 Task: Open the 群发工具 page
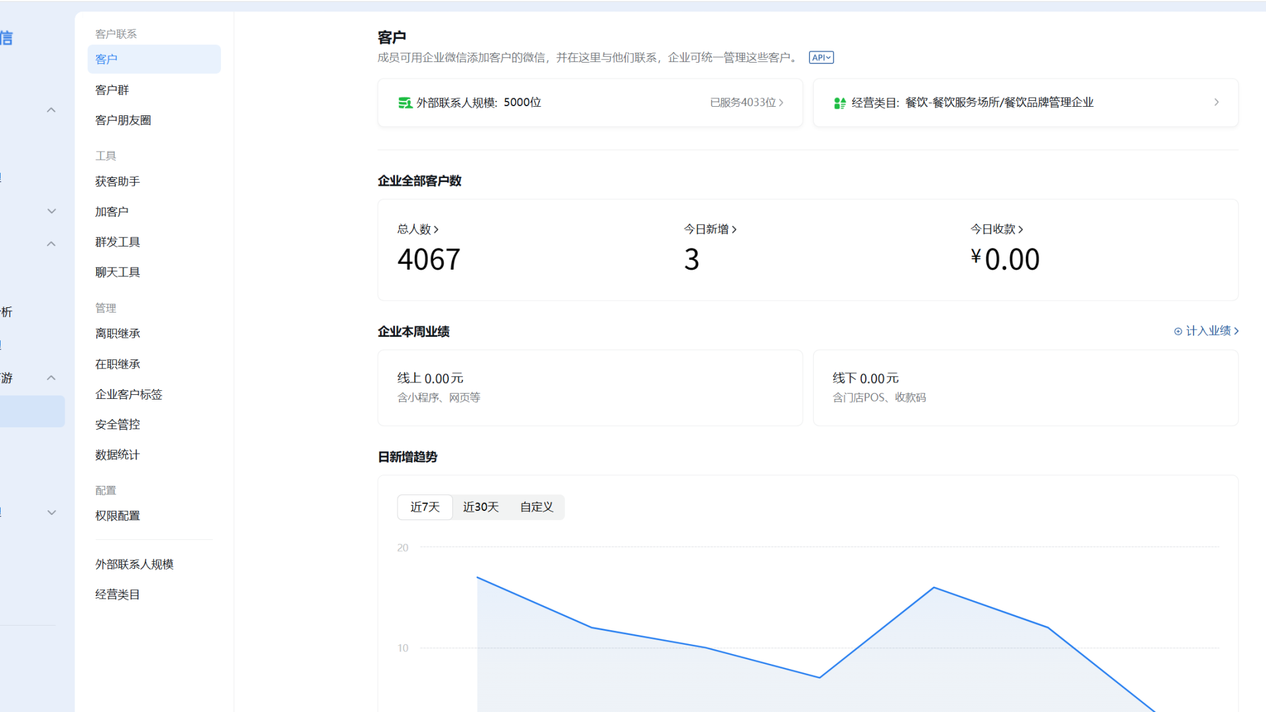pos(117,241)
